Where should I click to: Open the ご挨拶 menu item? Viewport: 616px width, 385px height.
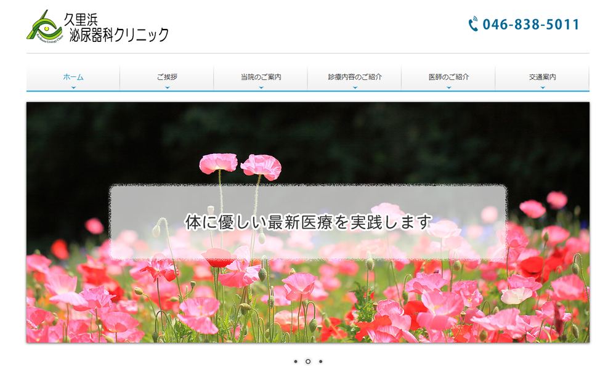(x=167, y=77)
